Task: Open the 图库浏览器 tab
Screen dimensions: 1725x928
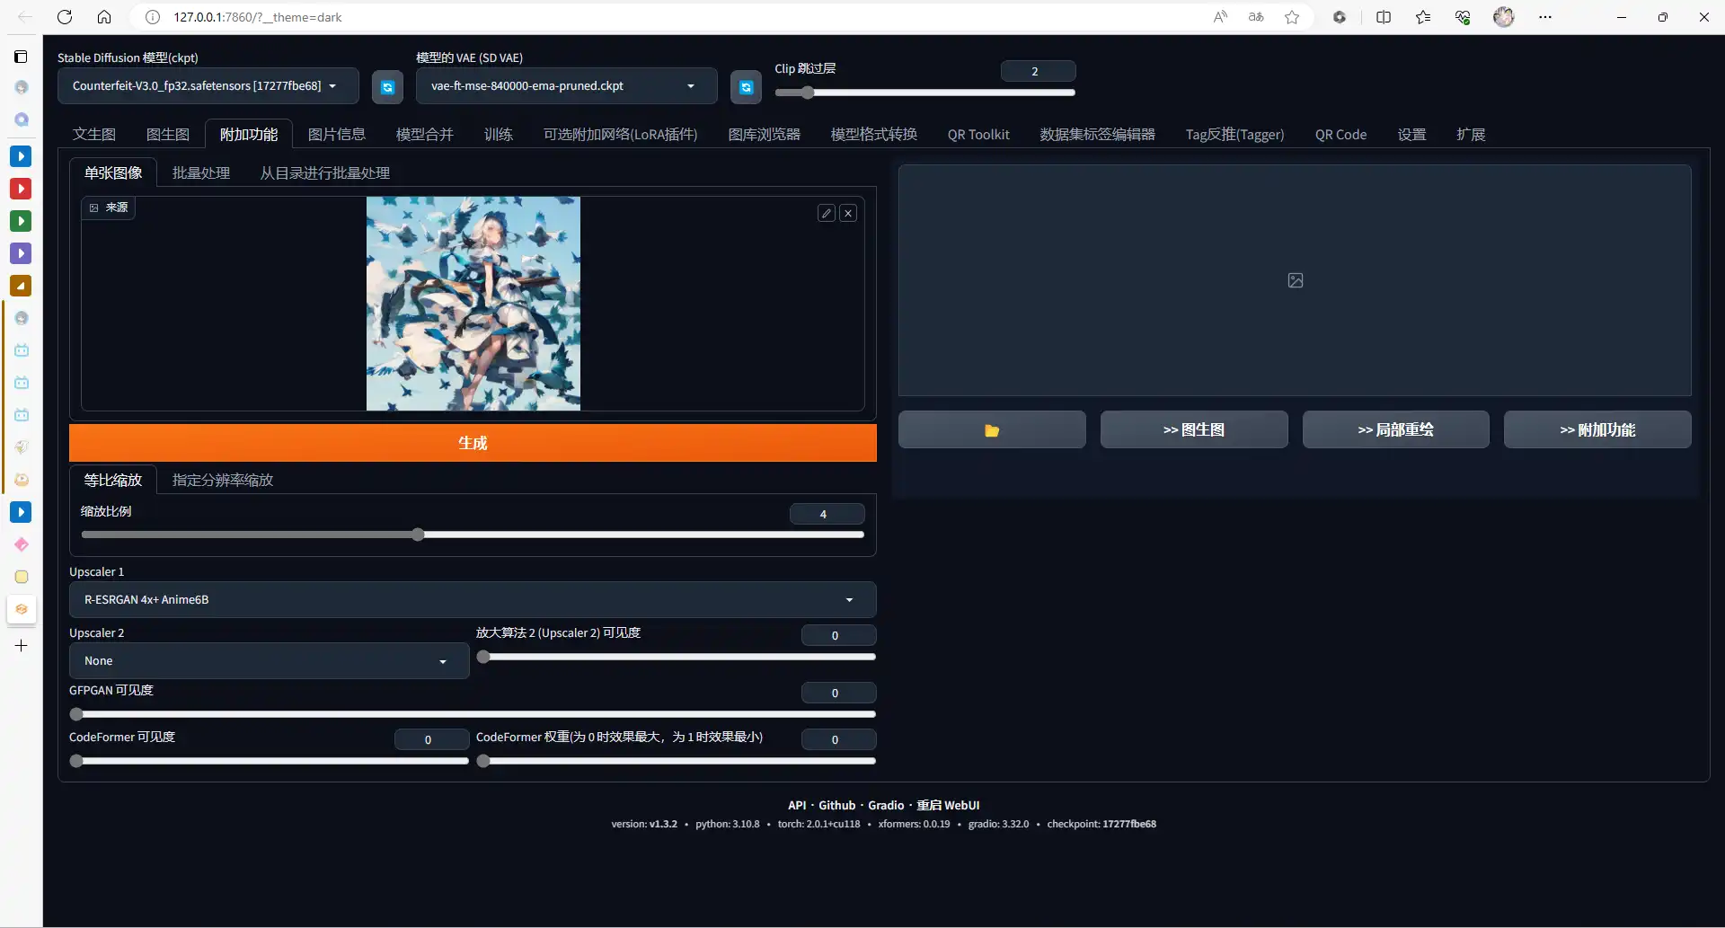Action: point(764,135)
